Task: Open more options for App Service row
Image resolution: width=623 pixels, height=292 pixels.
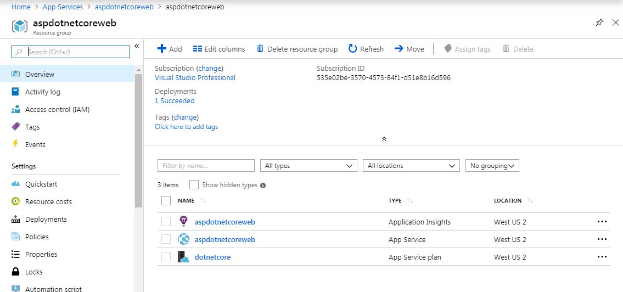Action: [x=602, y=239]
